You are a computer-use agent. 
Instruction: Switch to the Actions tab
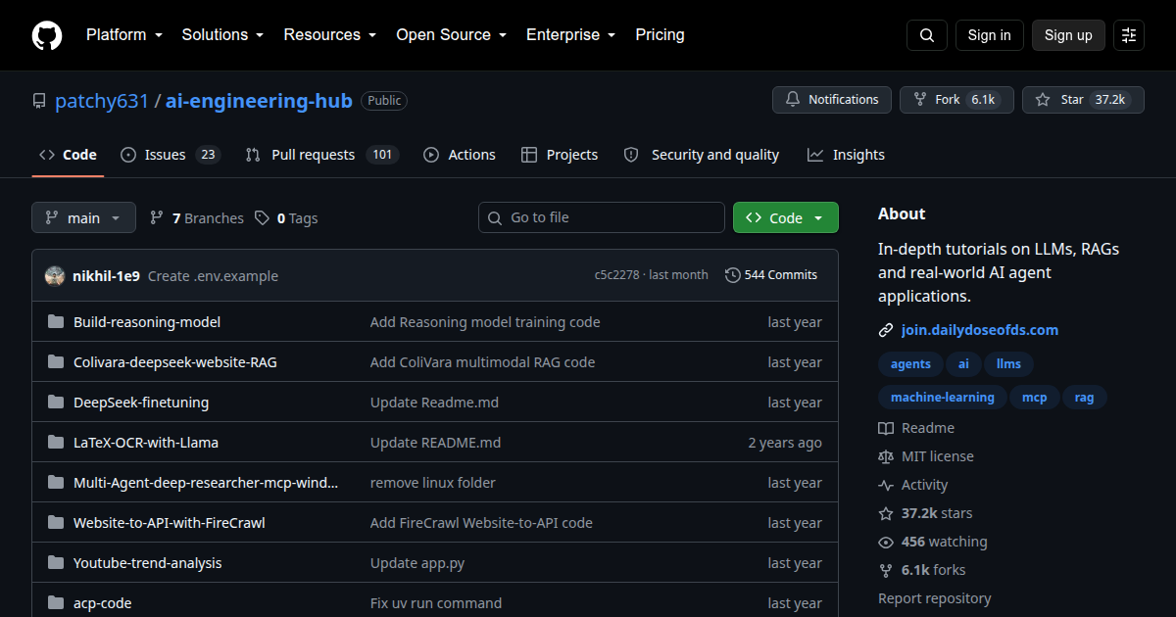coord(460,155)
